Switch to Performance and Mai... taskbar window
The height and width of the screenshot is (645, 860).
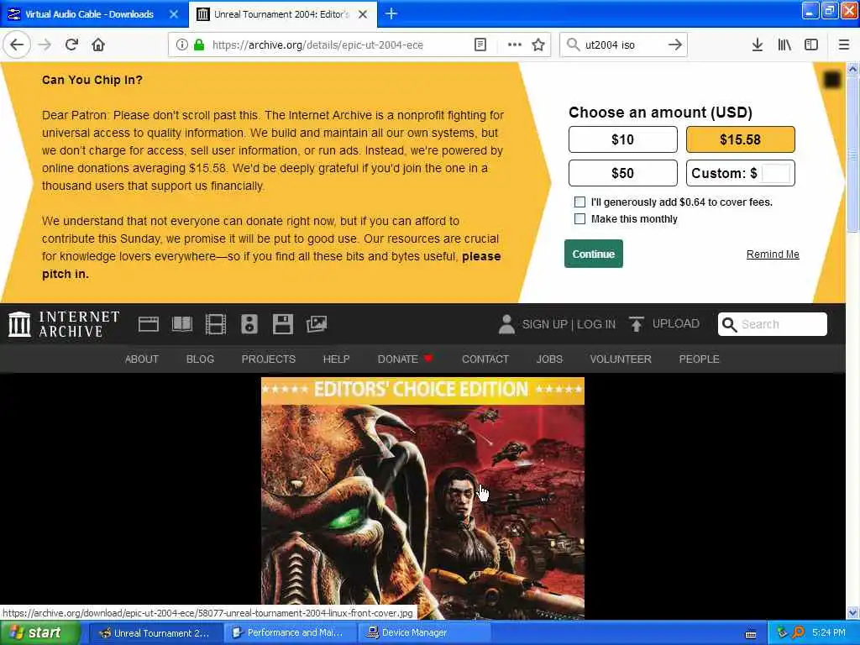290,633
